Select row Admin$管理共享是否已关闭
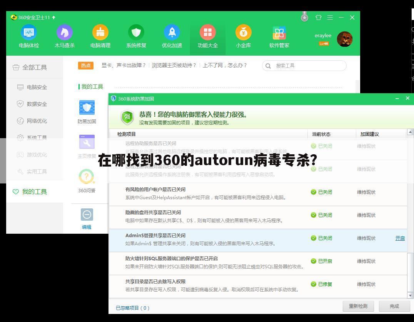Image resolution: width=414 pixels, height=322 pixels. [x=258, y=240]
